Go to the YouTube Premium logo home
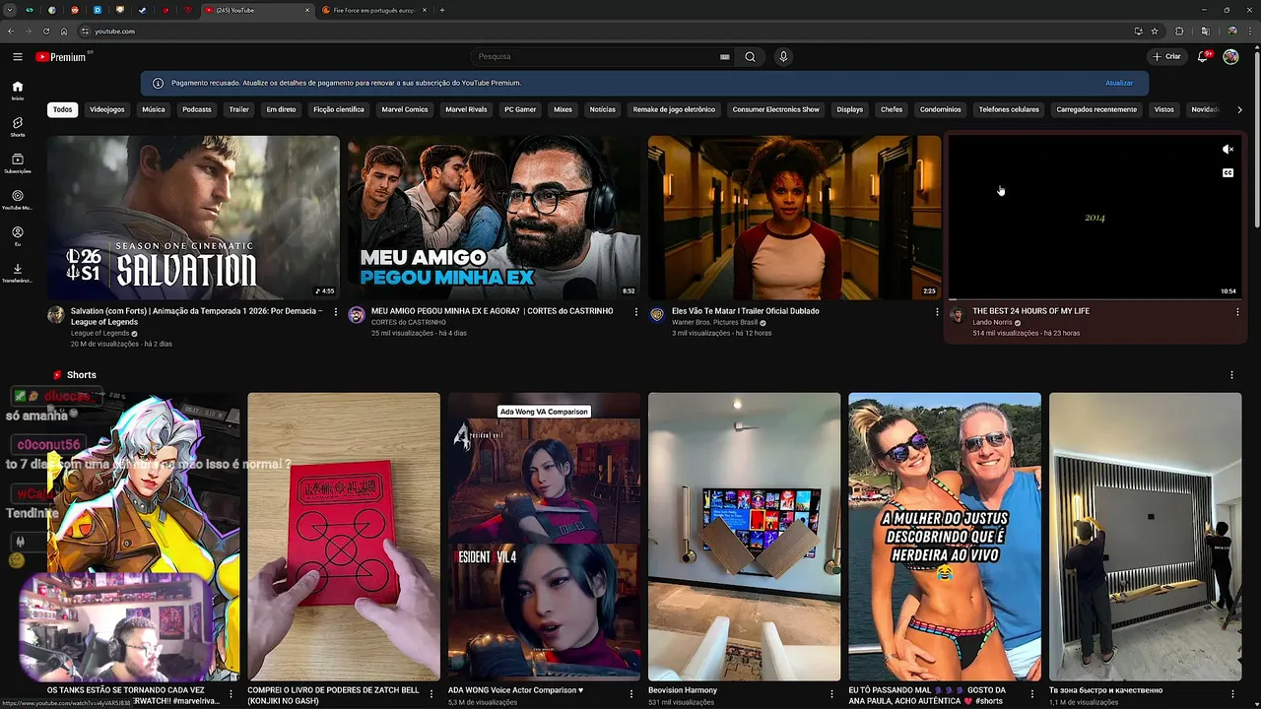Viewport: 1261px width, 709px height. (x=62, y=57)
